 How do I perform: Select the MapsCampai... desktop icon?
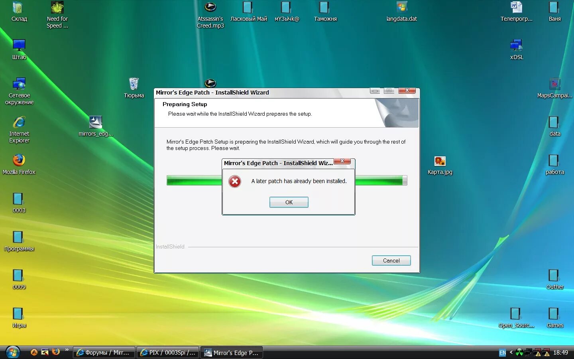(x=554, y=88)
